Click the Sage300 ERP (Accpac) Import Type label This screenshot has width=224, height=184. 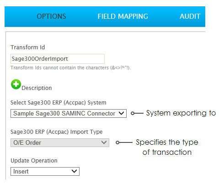click(x=57, y=132)
